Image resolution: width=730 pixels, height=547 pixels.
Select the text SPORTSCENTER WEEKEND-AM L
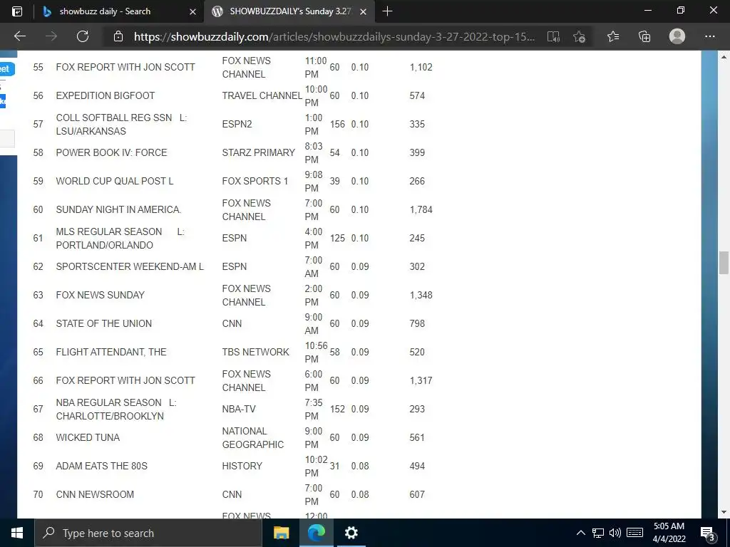pyautogui.click(x=130, y=266)
